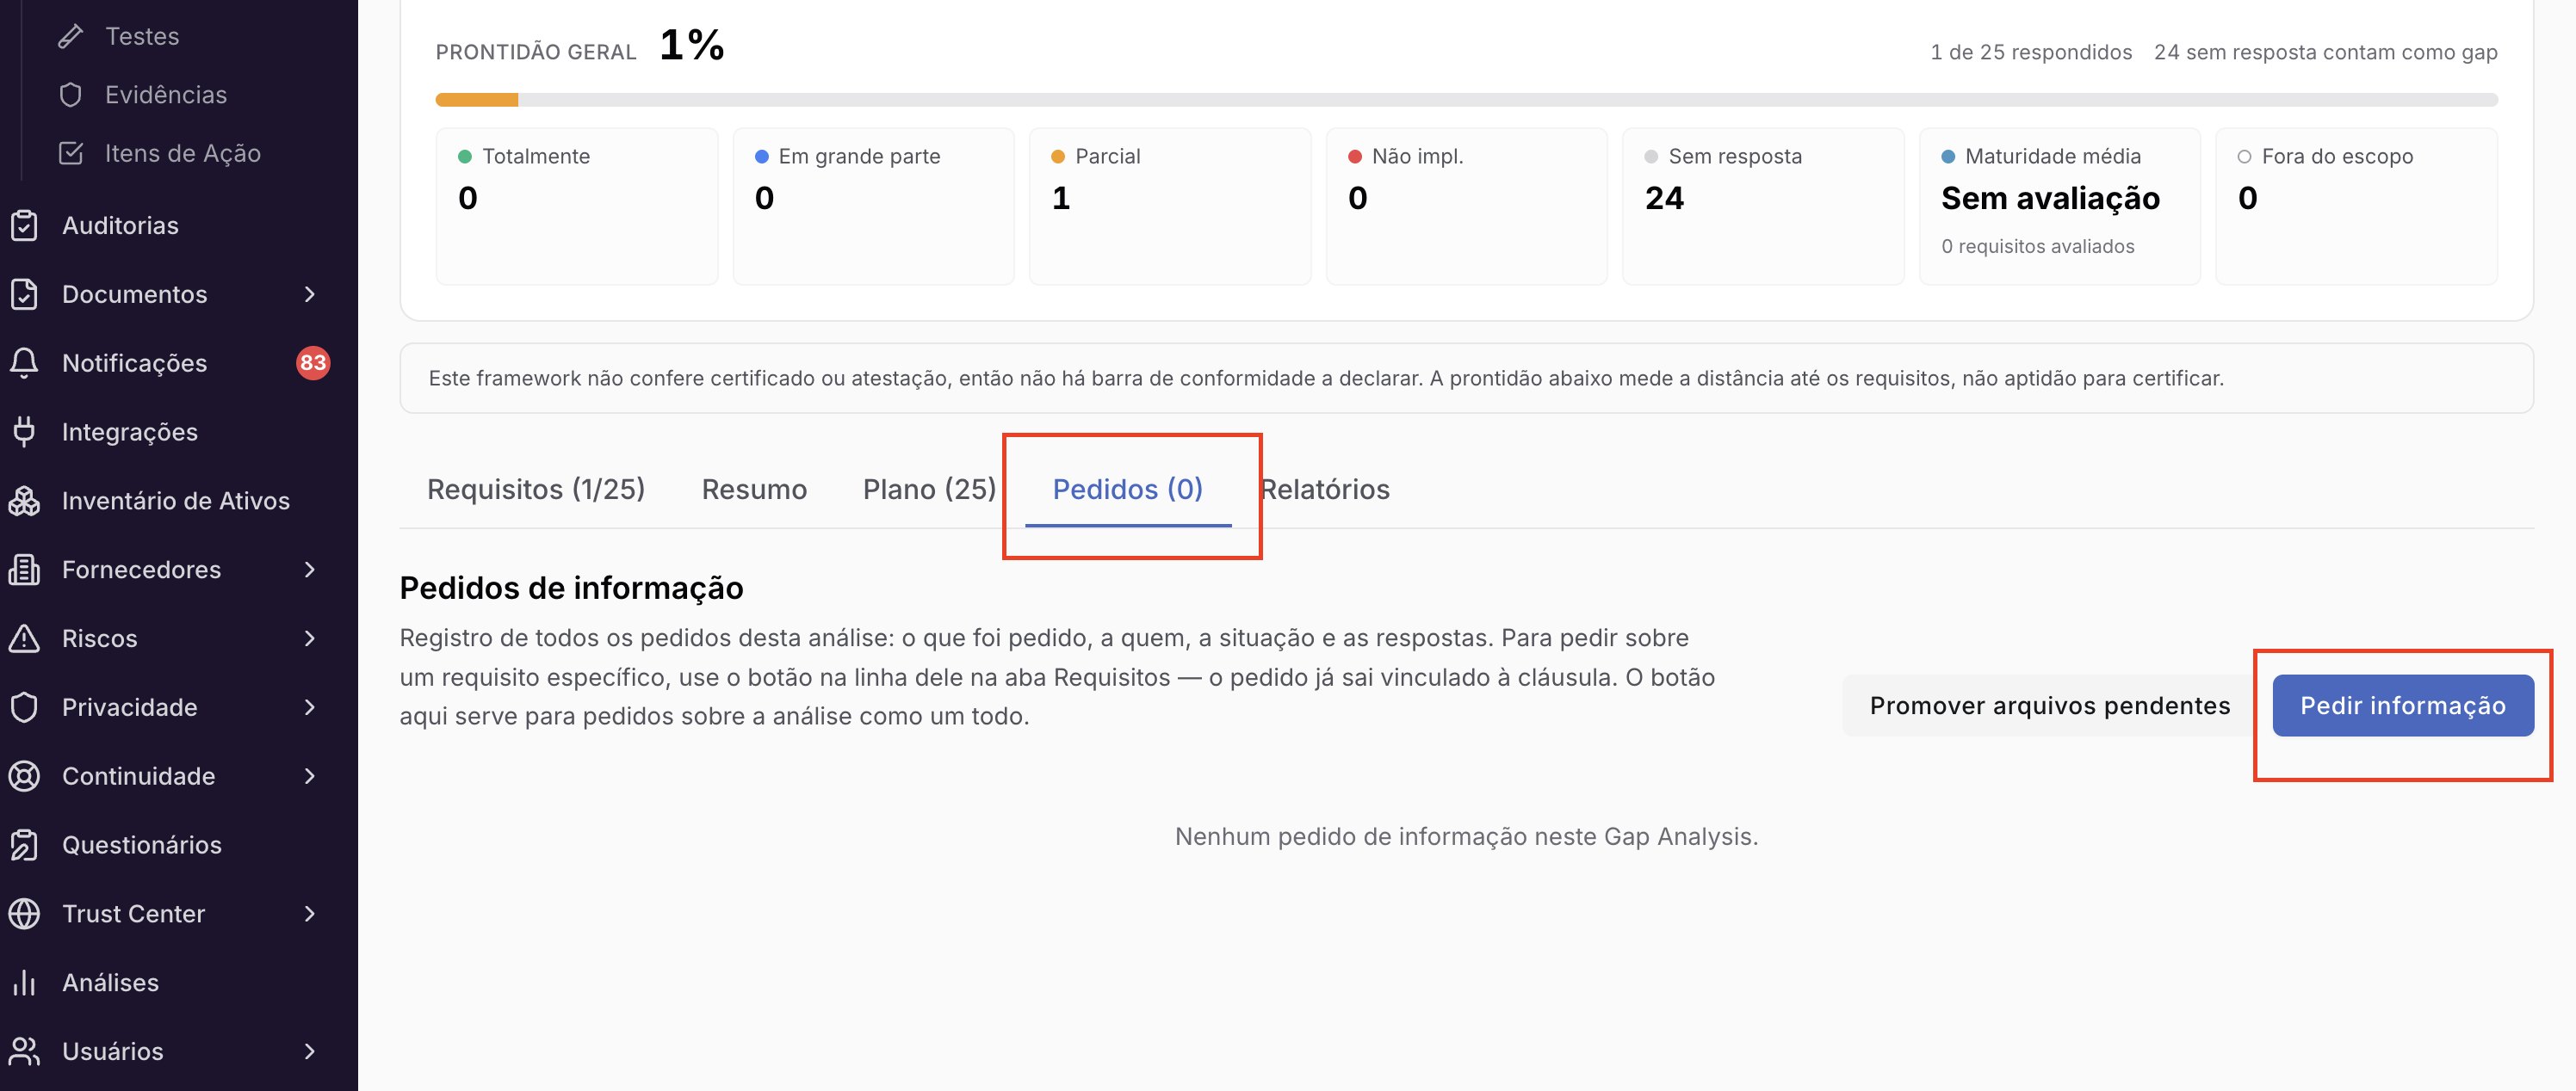Select the Sem resposta card showing 24
Viewport: 2576px width, 1091px height.
click(x=1763, y=206)
